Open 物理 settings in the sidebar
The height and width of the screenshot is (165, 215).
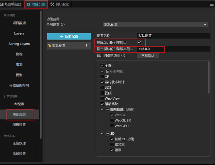coord(19,54)
